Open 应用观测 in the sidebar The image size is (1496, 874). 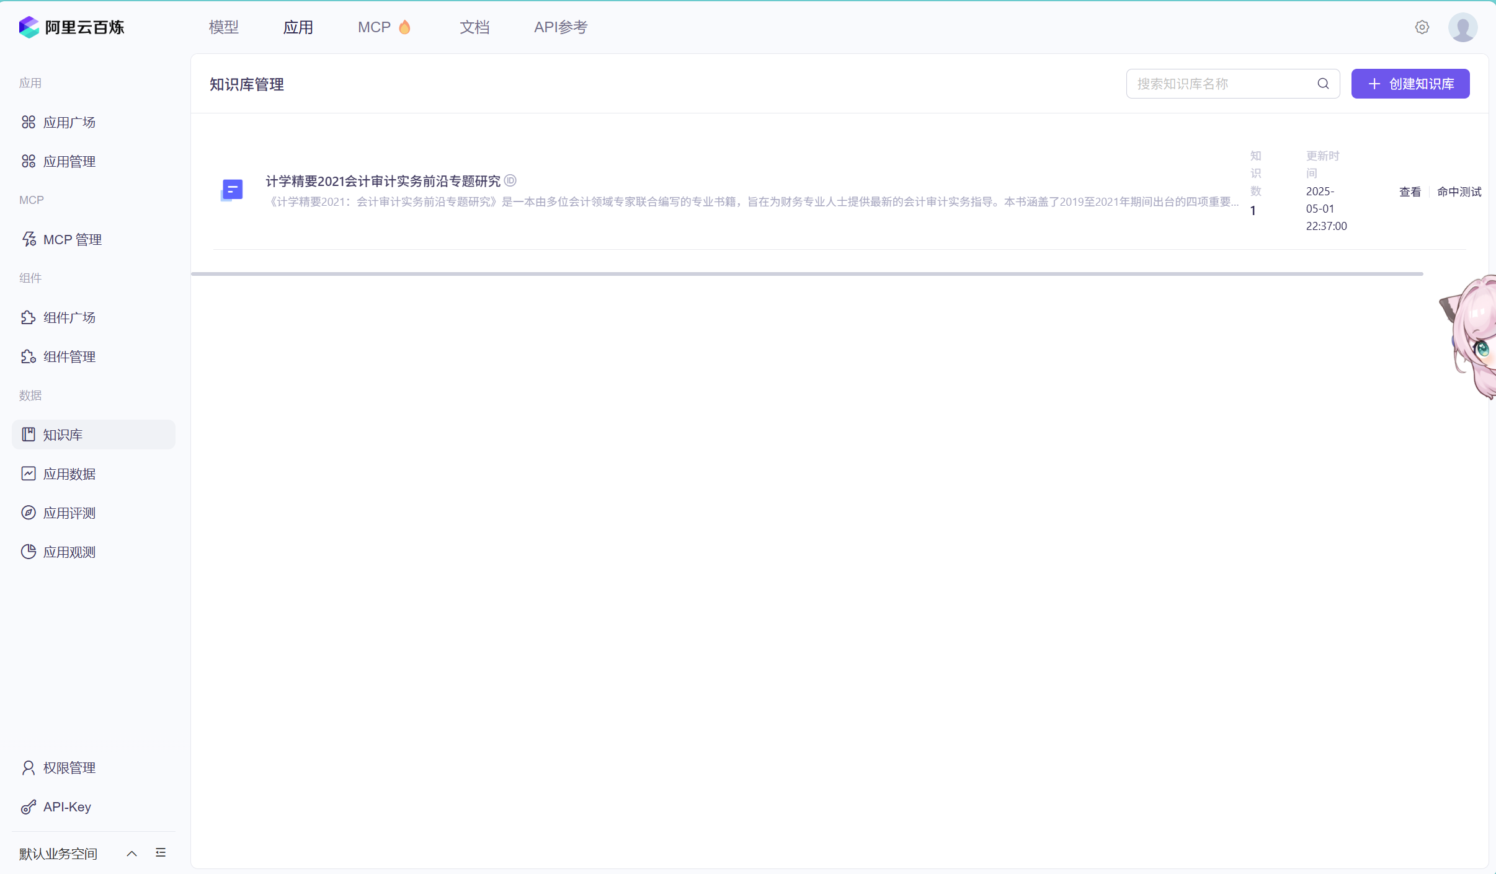coord(69,552)
